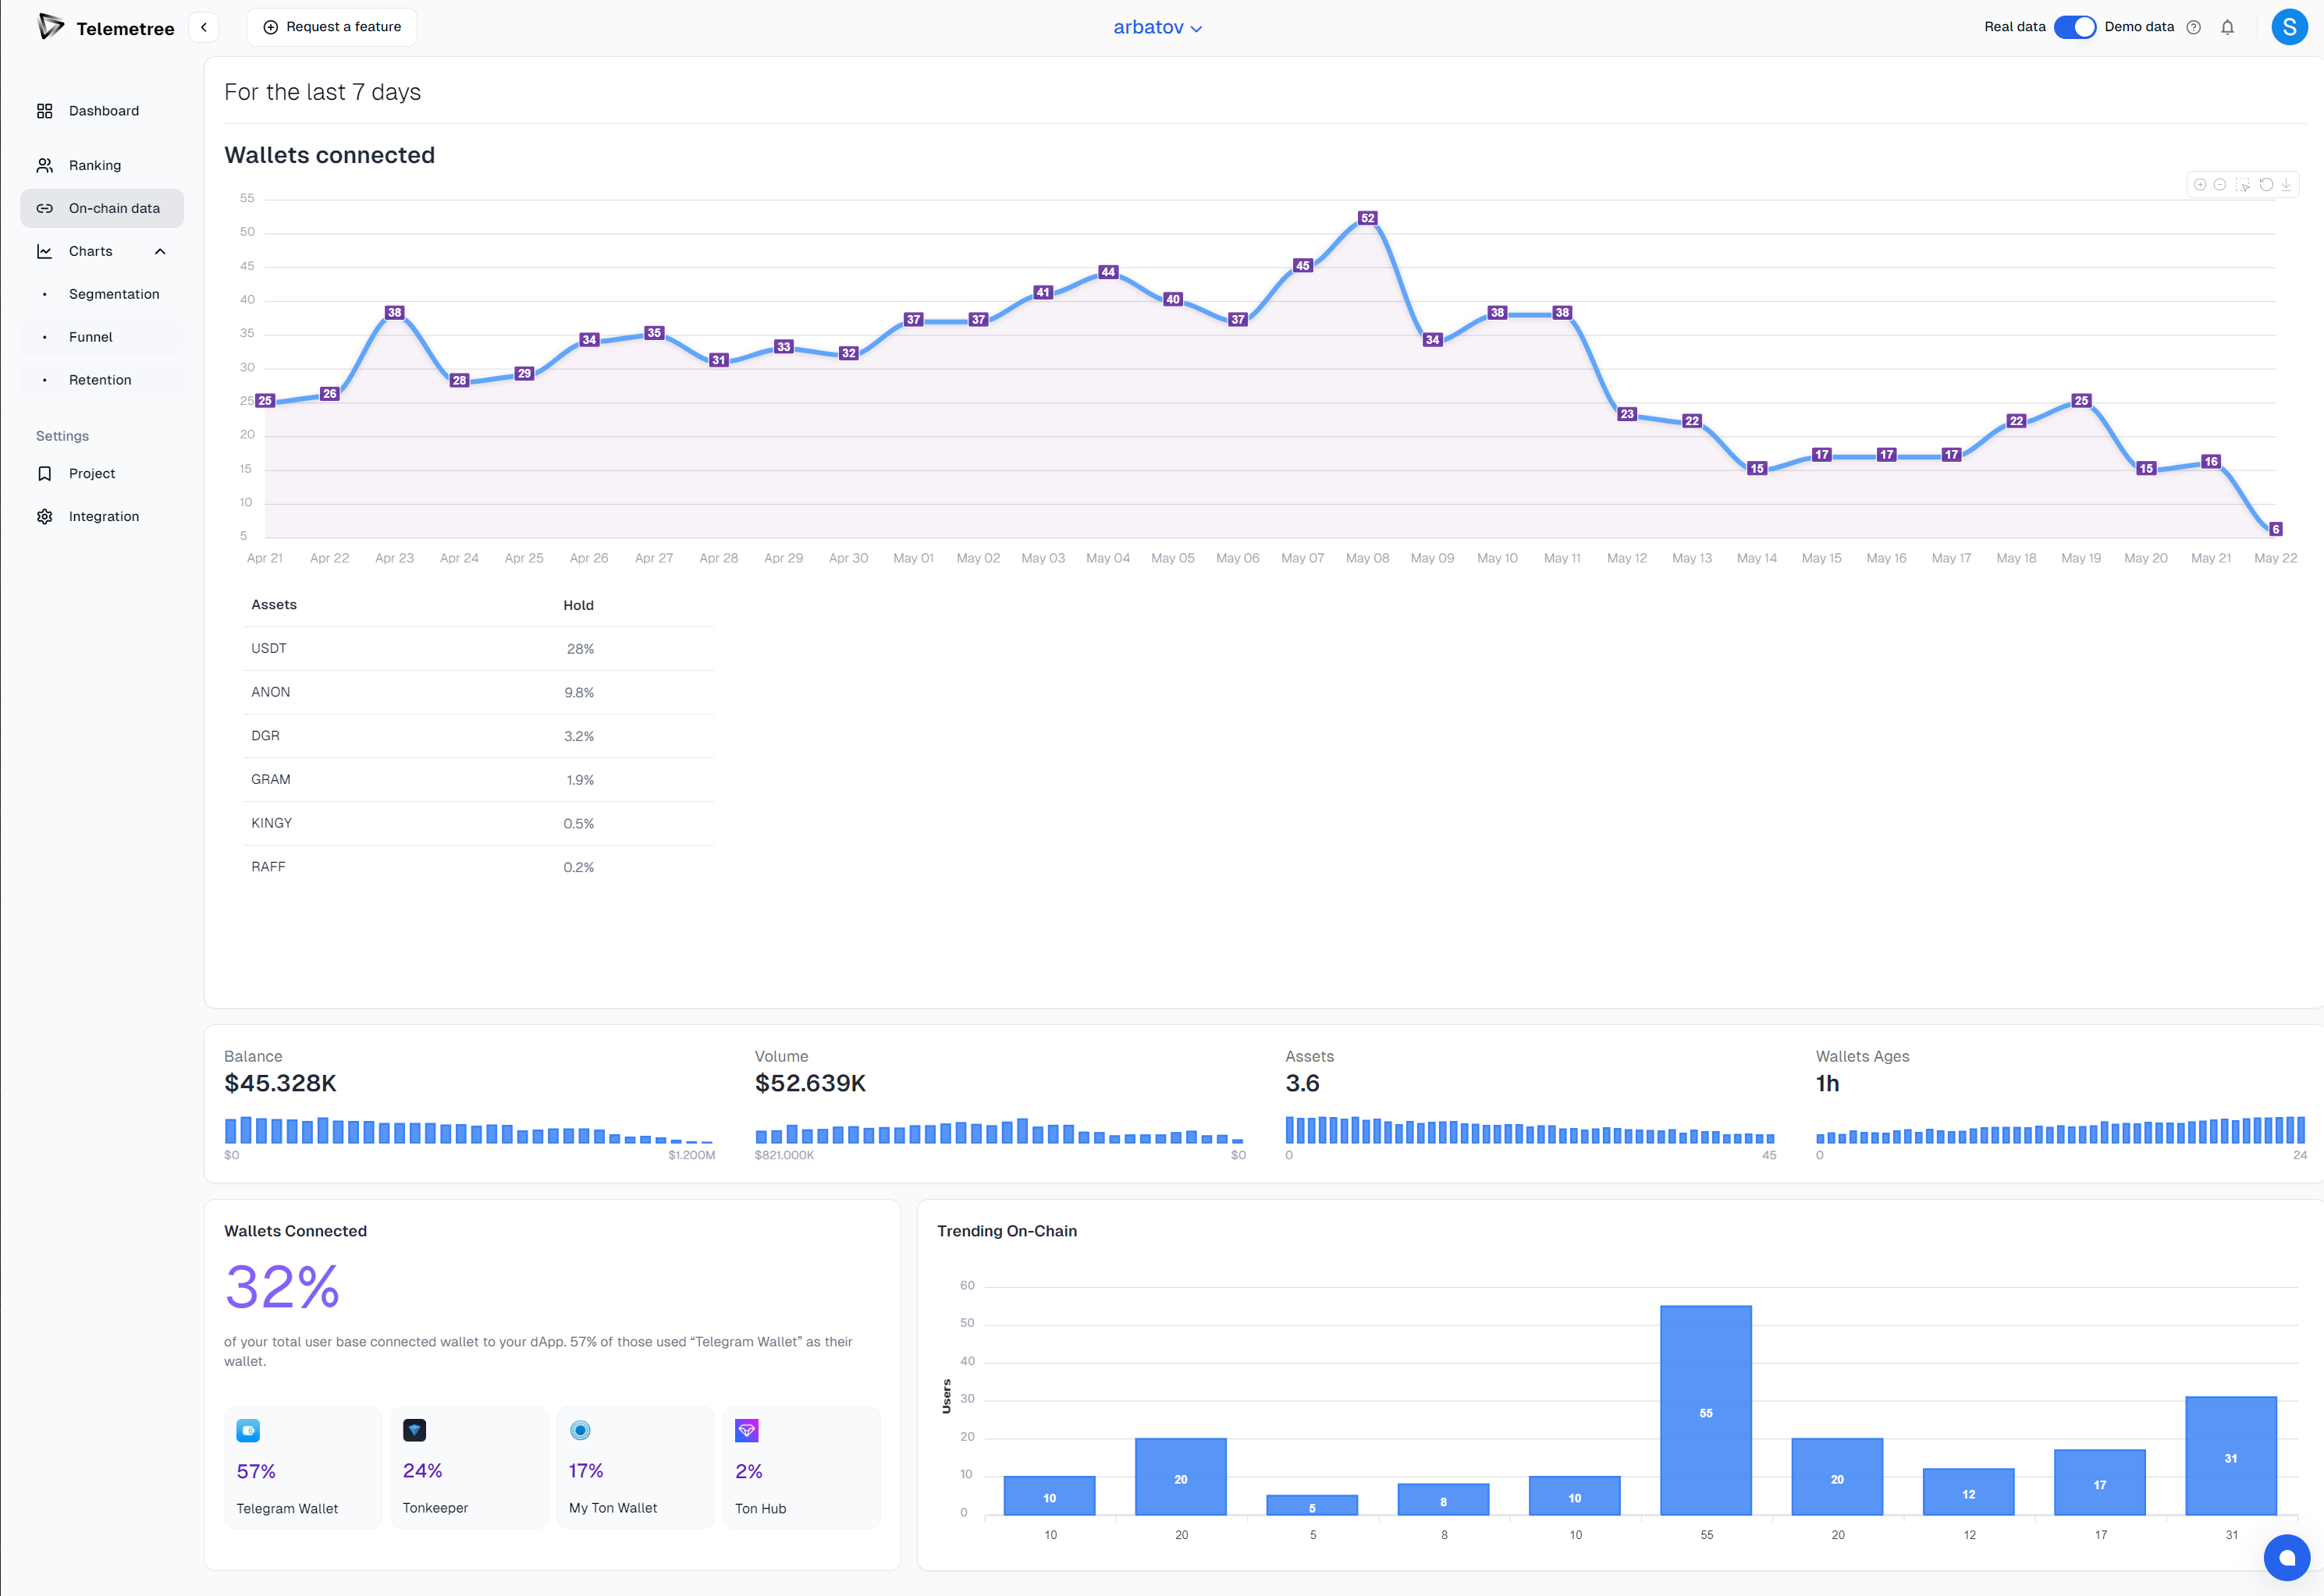Toggle the Real data / Demo data switch
2324x1596 pixels.
pos(2074,28)
